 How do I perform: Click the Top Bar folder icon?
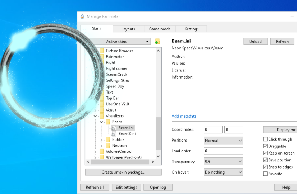point(102,98)
